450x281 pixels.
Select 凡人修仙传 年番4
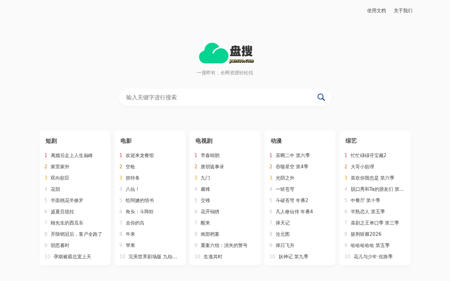coord(294,212)
